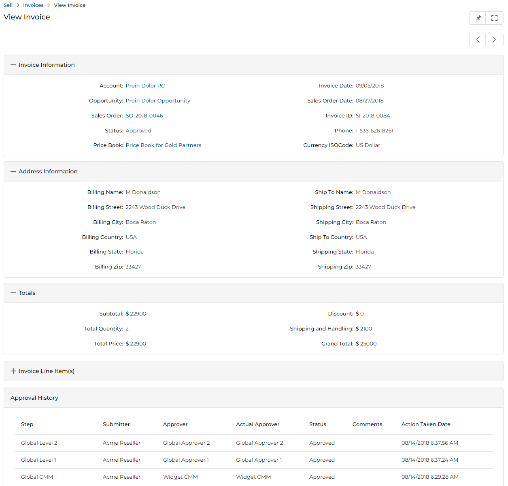The image size is (508, 486).
Task: Click the Comments column header
Action: click(x=367, y=424)
